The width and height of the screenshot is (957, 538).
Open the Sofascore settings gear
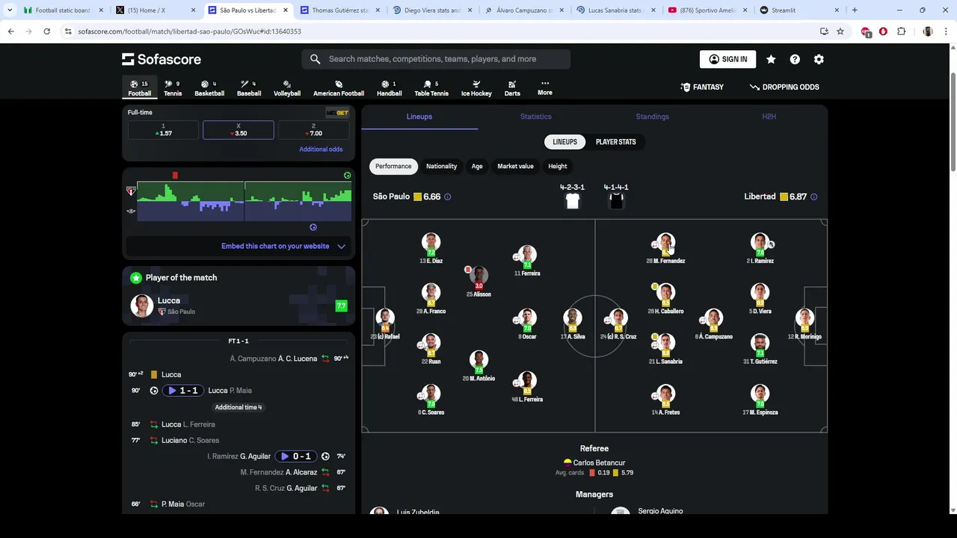tap(819, 59)
